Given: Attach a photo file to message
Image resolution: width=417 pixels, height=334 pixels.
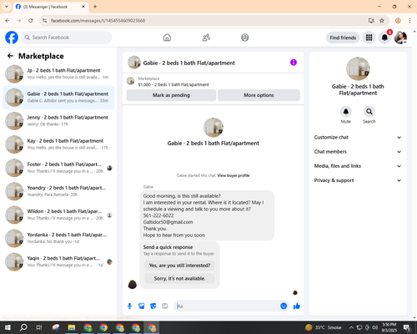Looking at the screenshot, I should point(142,306).
